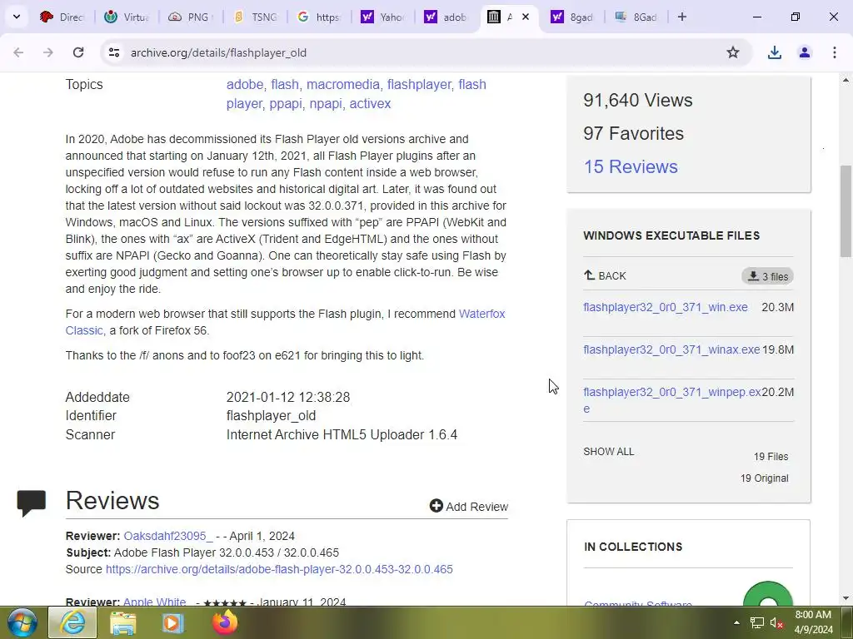This screenshot has height=639, width=853.
Task: Click the page vertical scrollbar thumb
Action: 846,211
